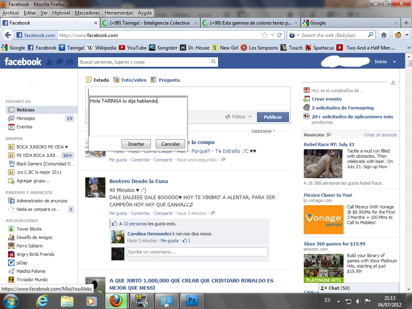
Task: Click the Escribe un comentario field
Action: tap(197, 252)
